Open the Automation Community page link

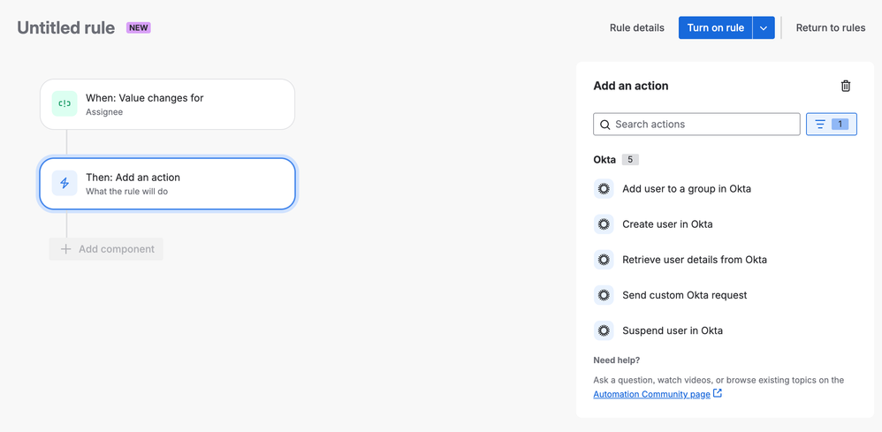pyautogui.click(x=651, y=394)
